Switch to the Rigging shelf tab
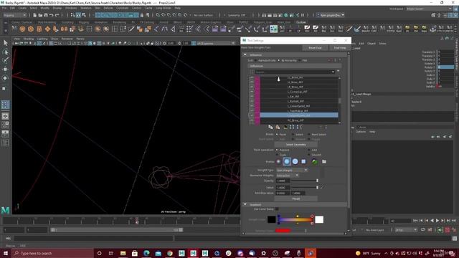 [x=84, y=22]
